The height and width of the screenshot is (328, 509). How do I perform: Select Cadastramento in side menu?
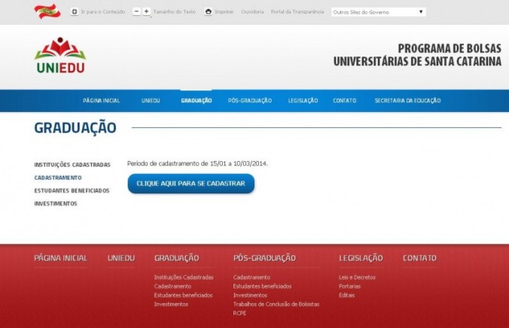[58, 178]
